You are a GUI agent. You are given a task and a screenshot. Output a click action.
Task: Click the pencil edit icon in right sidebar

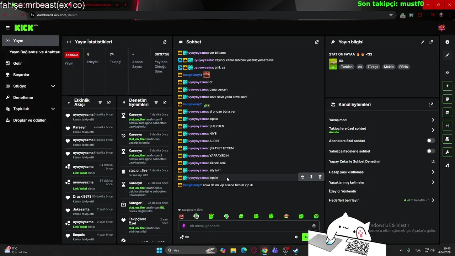(x=448, y=55)
